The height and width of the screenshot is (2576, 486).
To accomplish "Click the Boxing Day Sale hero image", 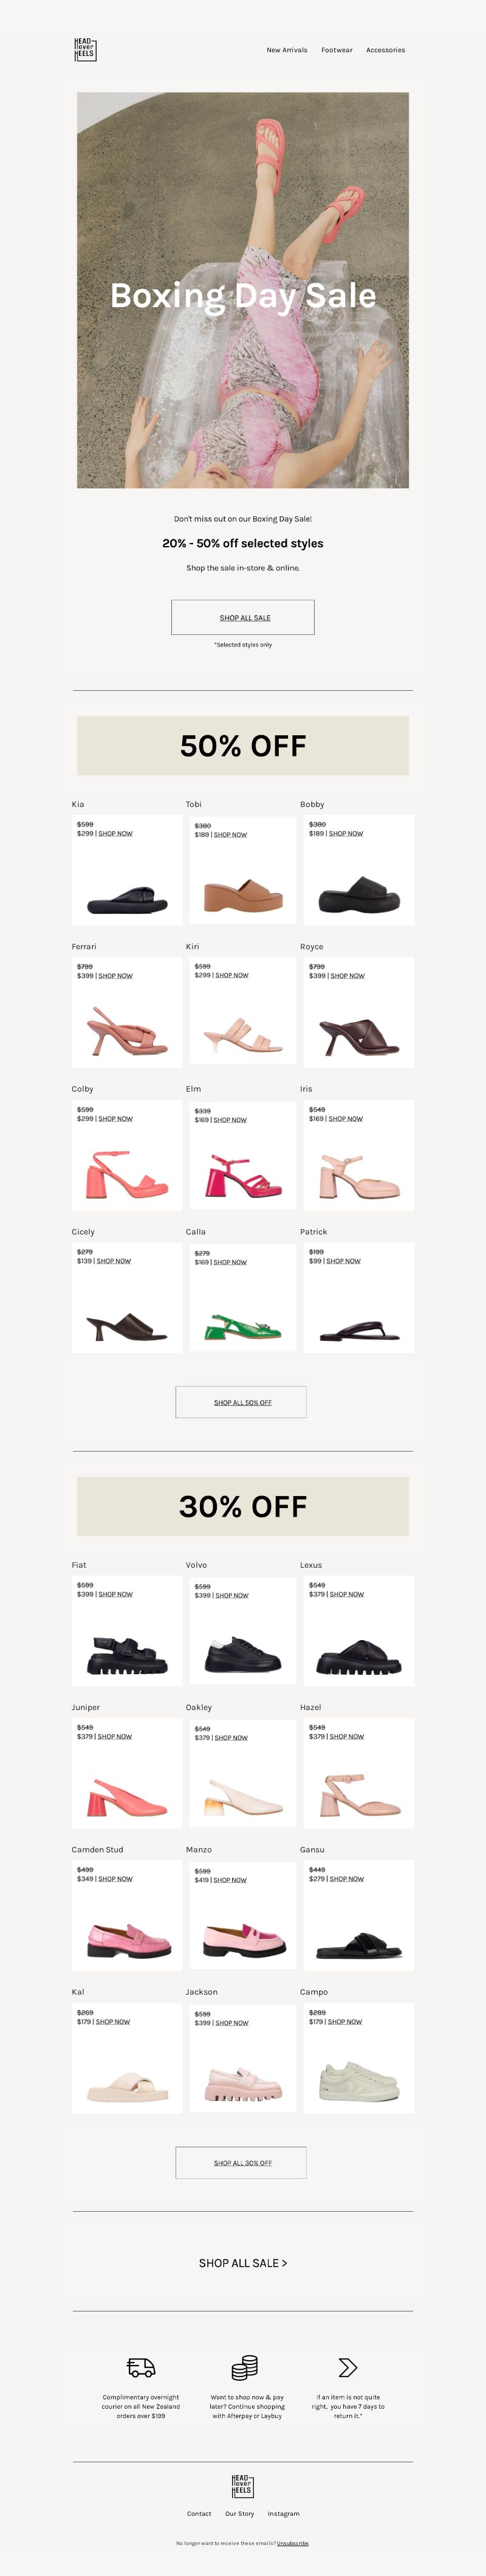I will (243, 290).
